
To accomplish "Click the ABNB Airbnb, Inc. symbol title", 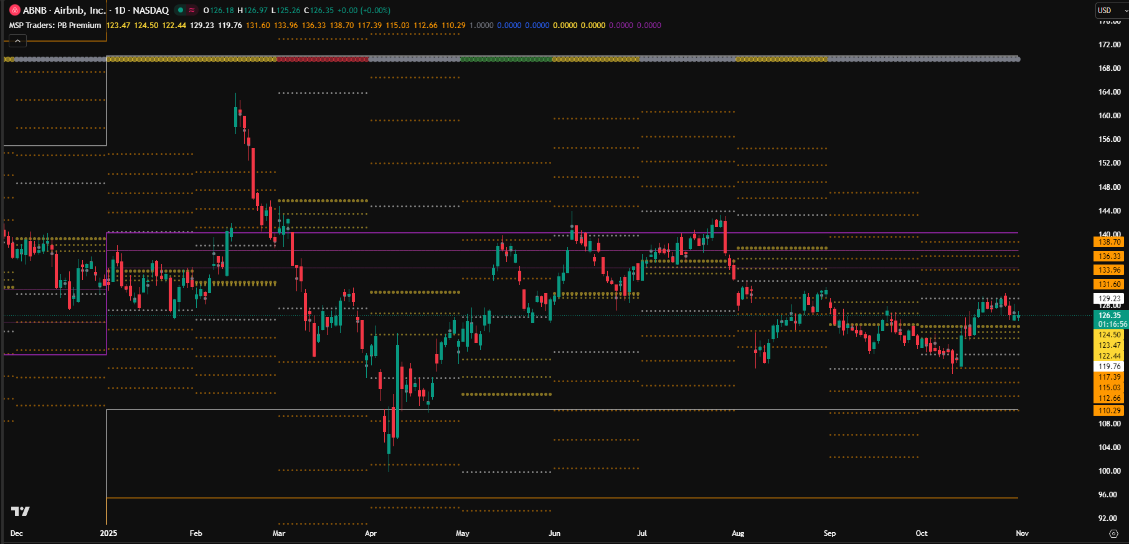I will (x=64, y=11).
